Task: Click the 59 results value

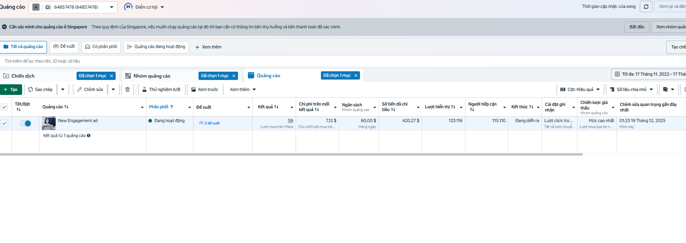Action: [x=291, y=121]
